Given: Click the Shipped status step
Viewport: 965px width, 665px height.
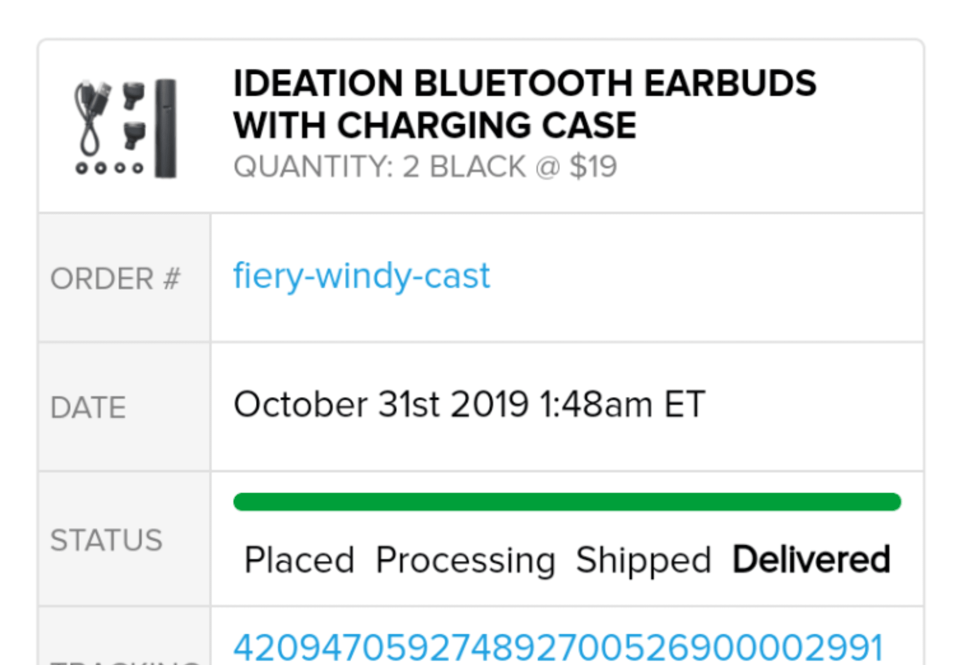Looking at the screenshot, I should [643, 560].
